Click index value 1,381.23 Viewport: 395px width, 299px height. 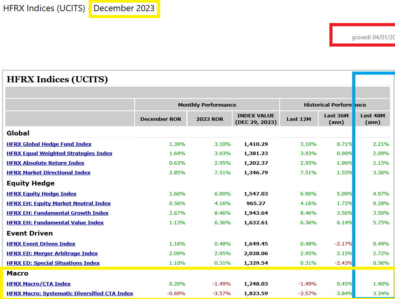(x=256, y=154)
